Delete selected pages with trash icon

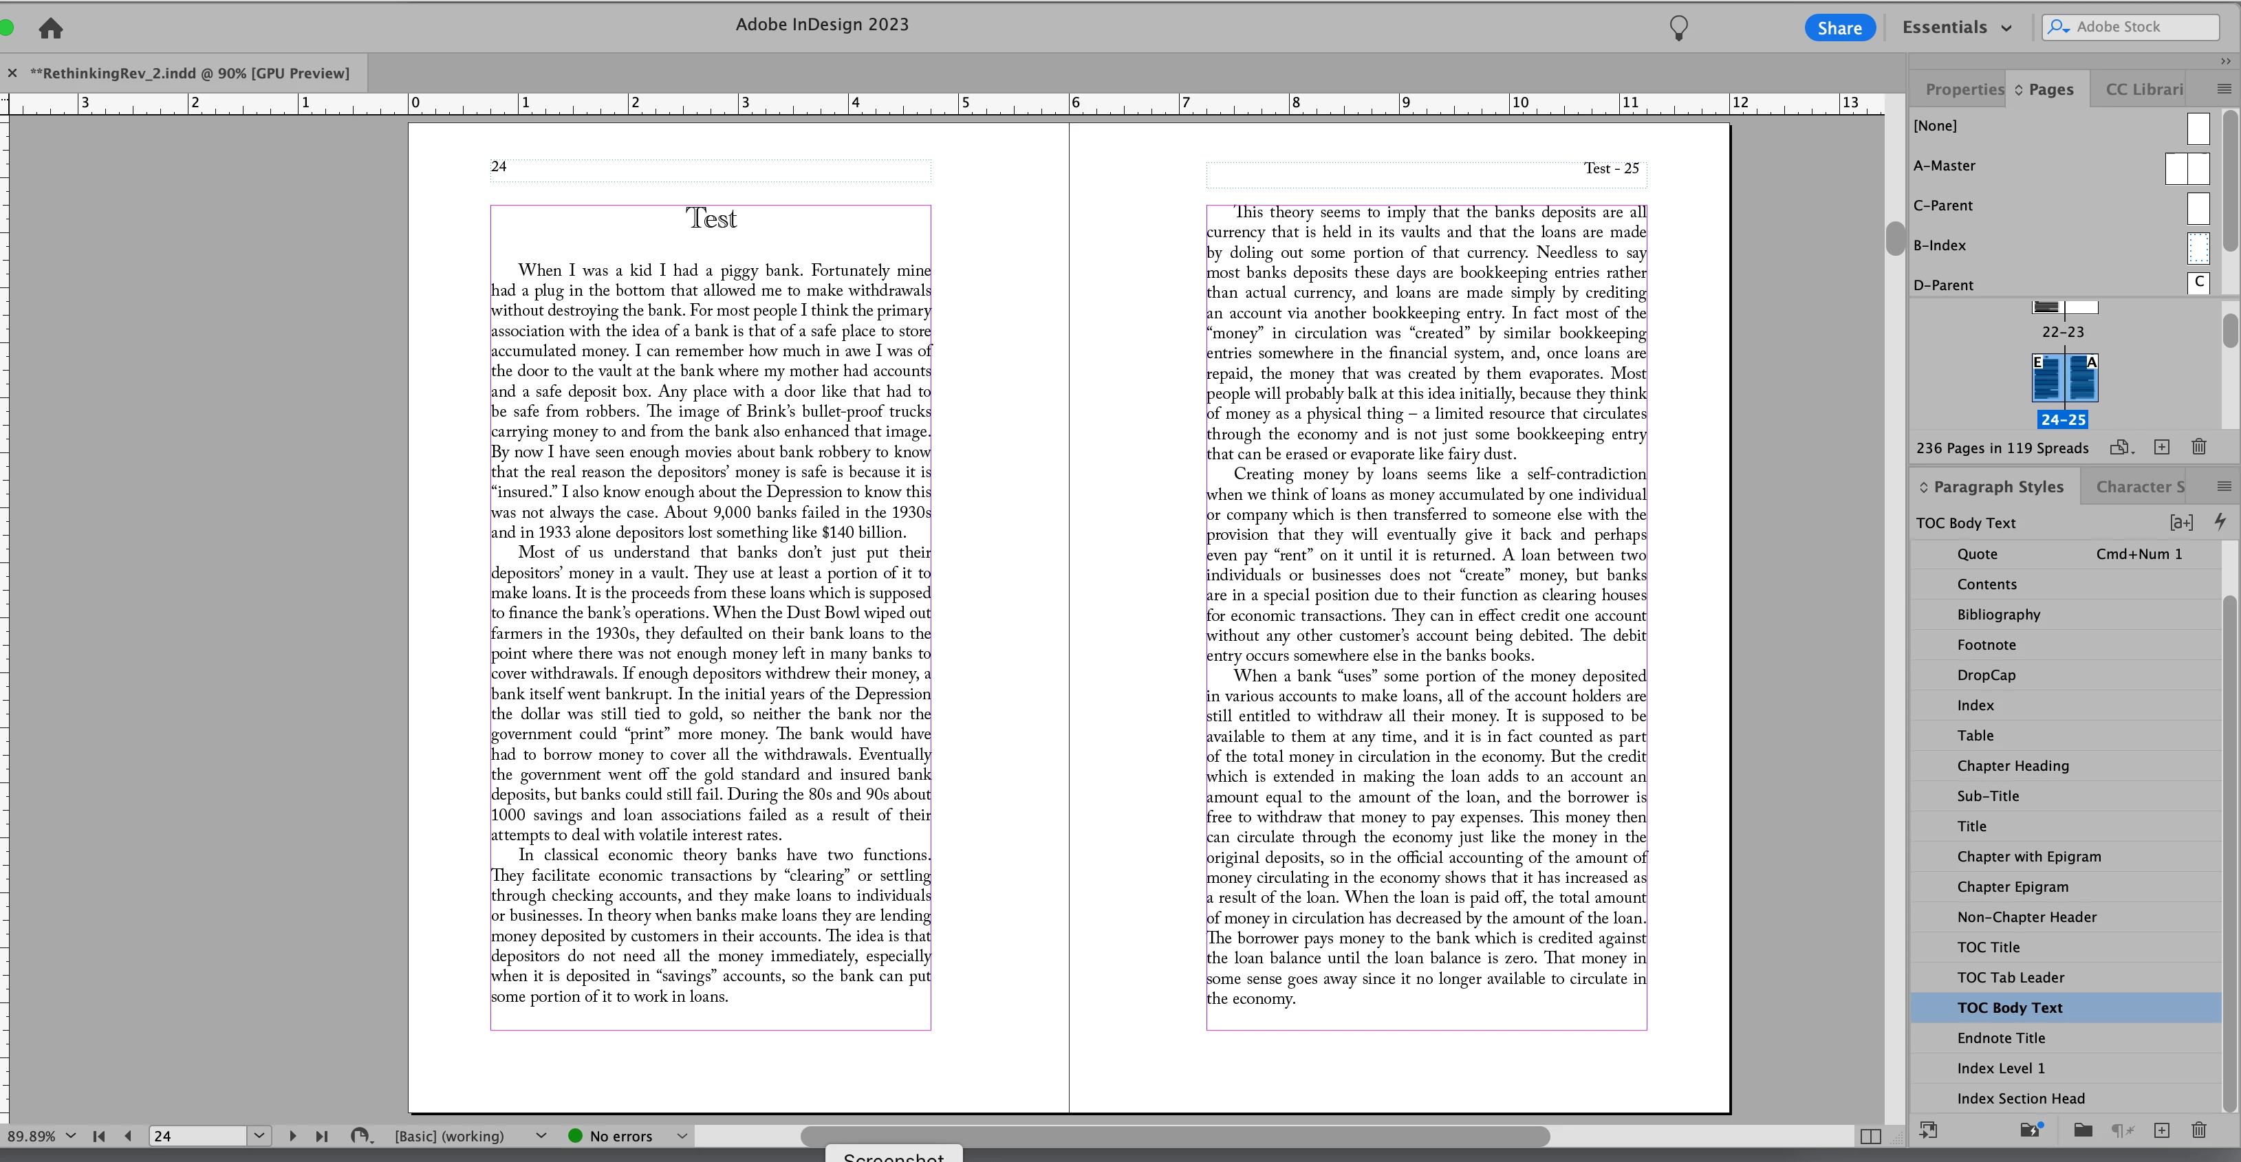pos(2198,447)
